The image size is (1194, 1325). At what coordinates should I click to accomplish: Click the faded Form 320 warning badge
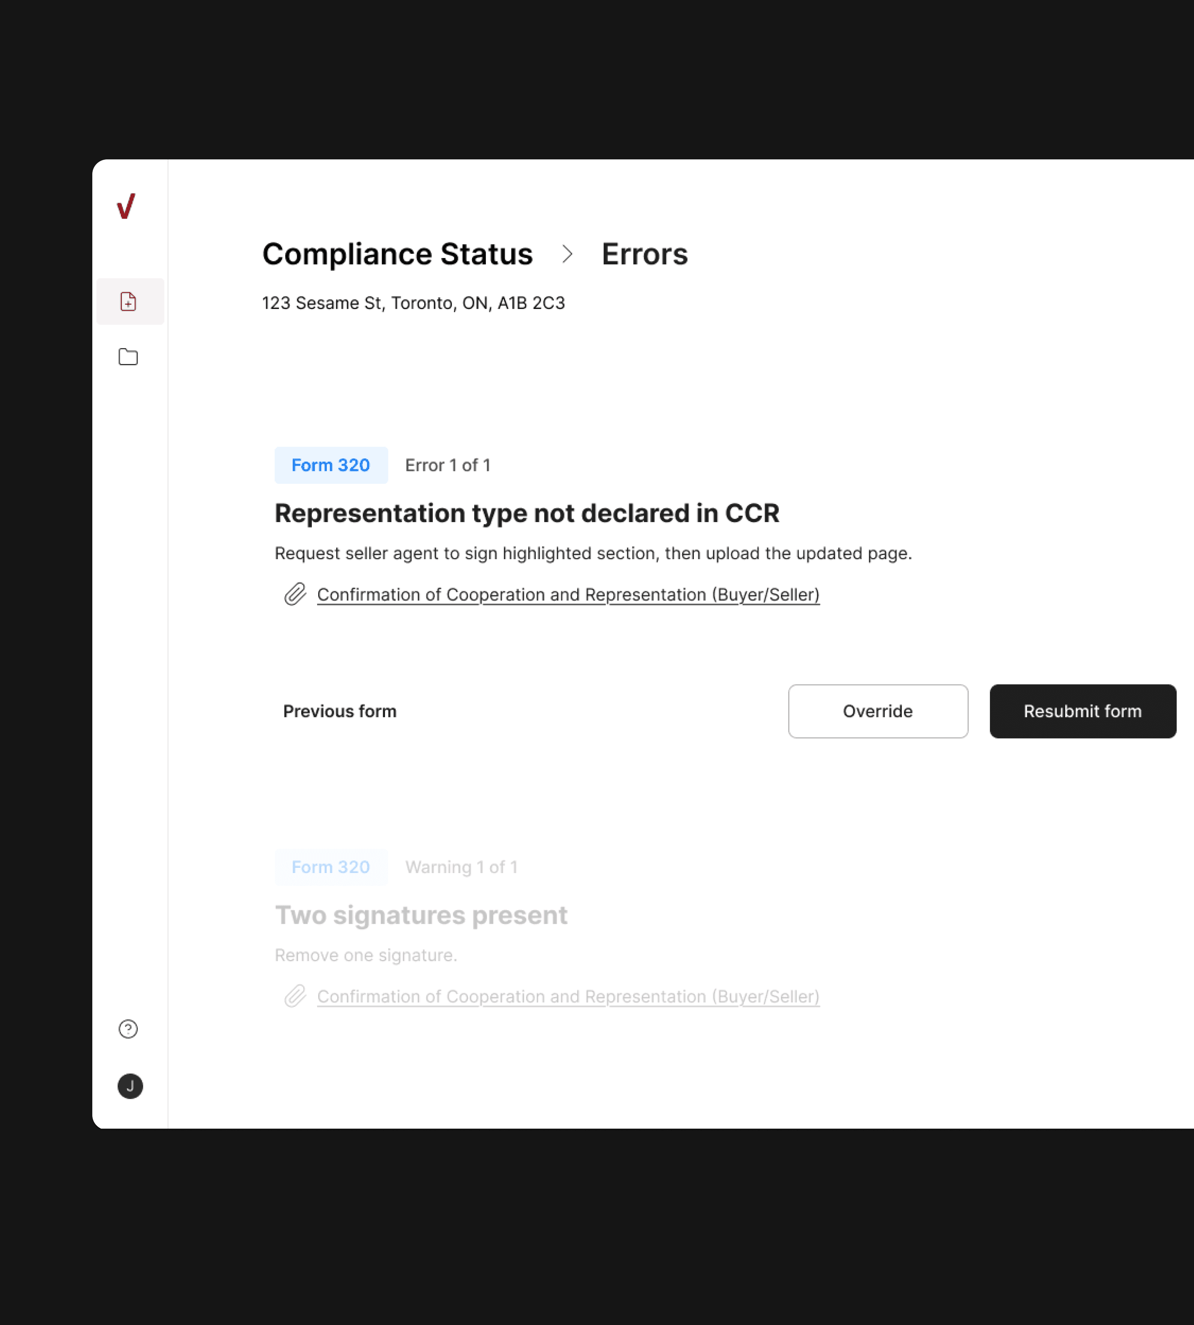pyautogui.click(x=331, y=867)
